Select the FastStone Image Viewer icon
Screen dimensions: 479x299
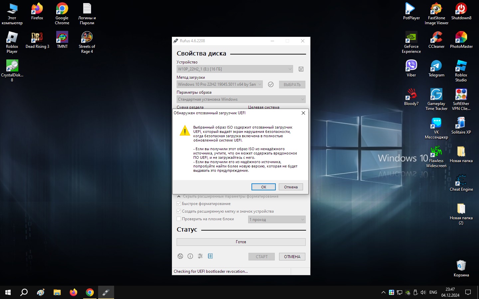(x=436, y=14)
